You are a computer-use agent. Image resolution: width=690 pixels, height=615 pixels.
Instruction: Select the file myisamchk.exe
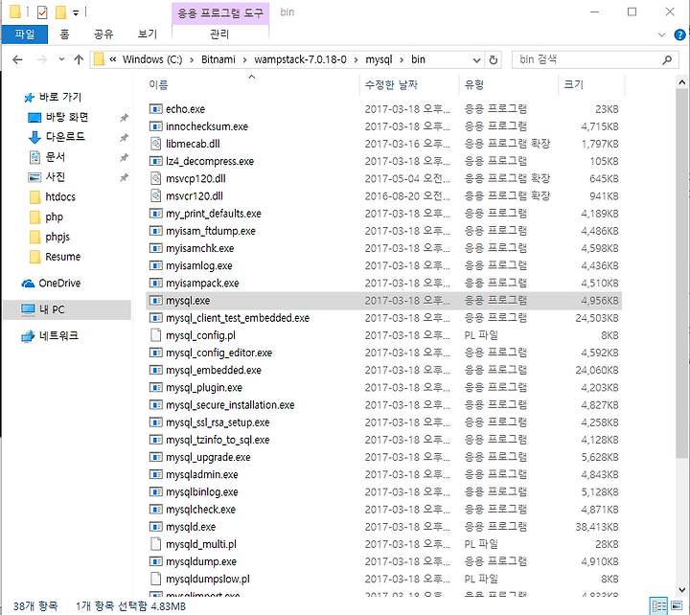coord(199,248)
